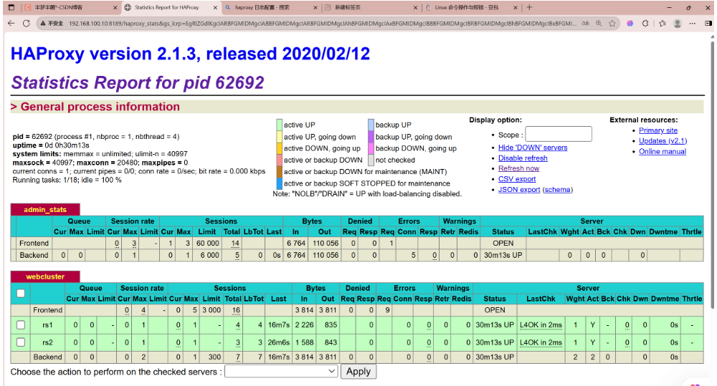Open the Primary site link
717x386 pixels.
[658, 130]
